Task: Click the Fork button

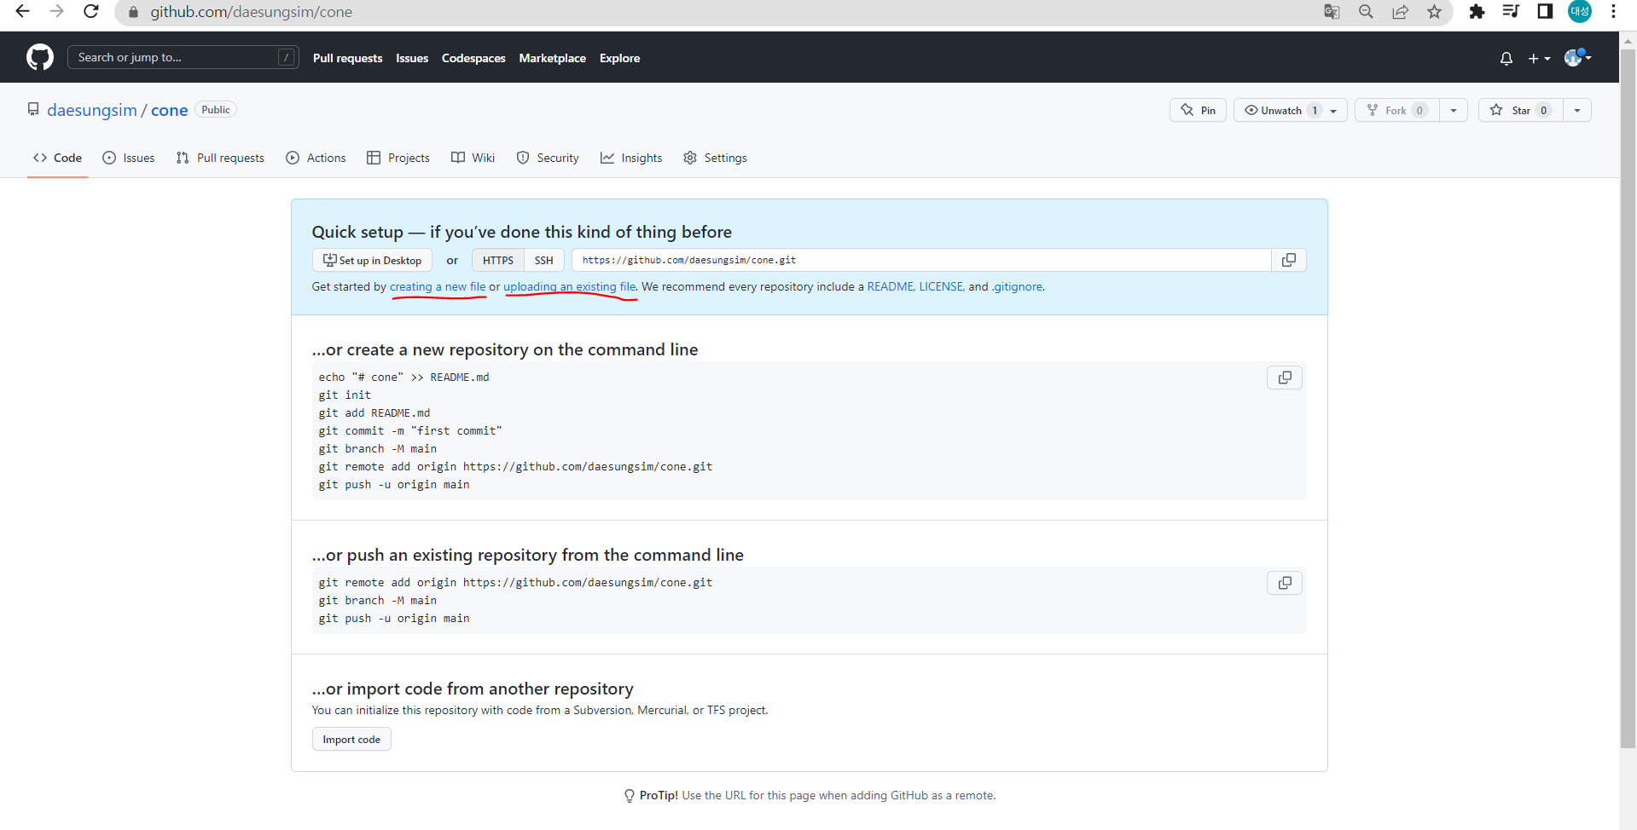Action: click(1397, 110)
